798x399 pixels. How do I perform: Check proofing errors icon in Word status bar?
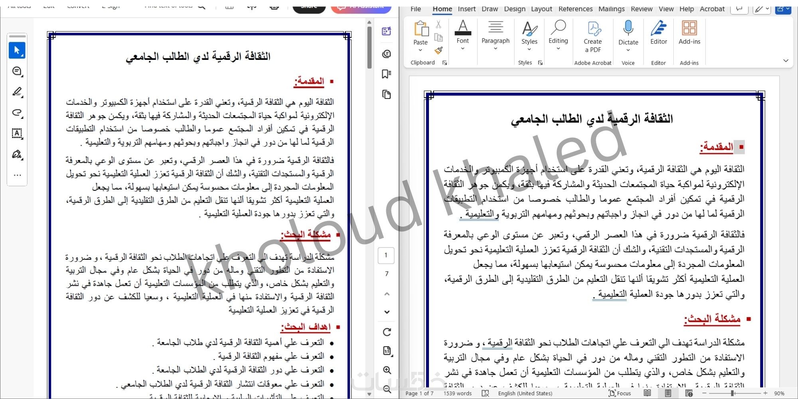pyautogui.click(x=485, y=393)
